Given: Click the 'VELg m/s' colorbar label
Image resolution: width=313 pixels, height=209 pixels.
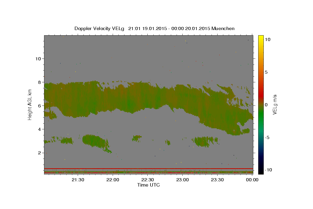Looking at the screenshot, I should (275, 105).
